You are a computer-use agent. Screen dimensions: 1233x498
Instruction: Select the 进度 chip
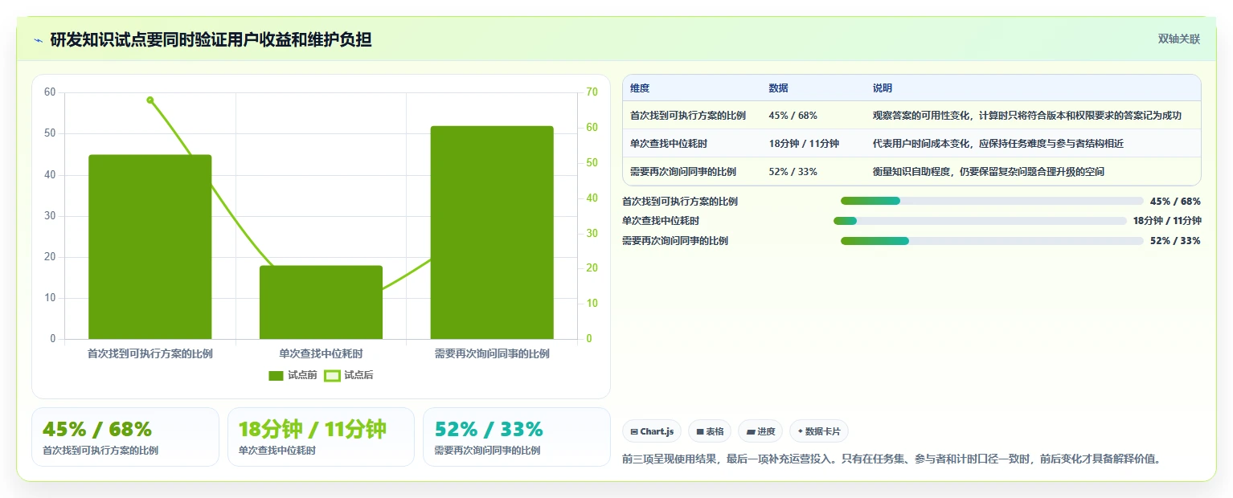[760, 431]
